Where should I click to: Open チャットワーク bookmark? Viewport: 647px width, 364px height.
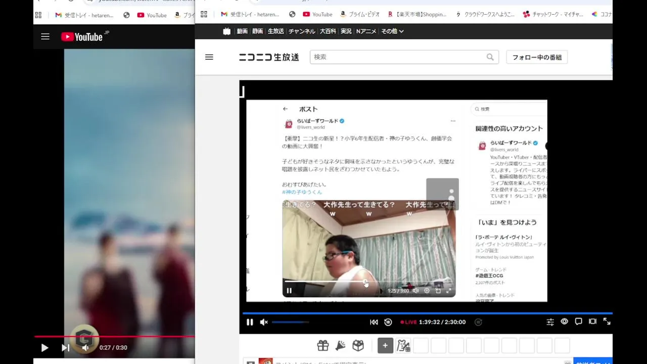click(553, 14)
